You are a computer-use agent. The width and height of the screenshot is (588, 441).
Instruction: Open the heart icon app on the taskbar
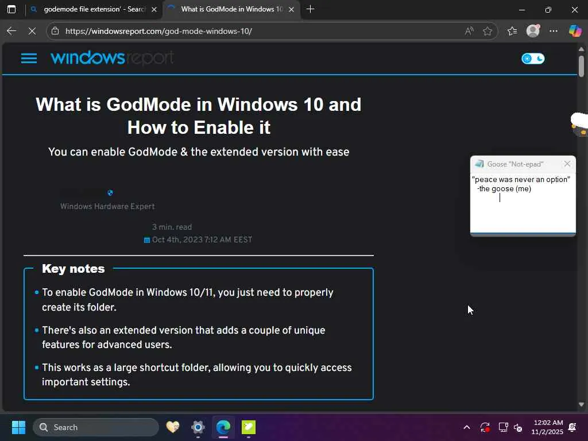(x=172, y=427)
